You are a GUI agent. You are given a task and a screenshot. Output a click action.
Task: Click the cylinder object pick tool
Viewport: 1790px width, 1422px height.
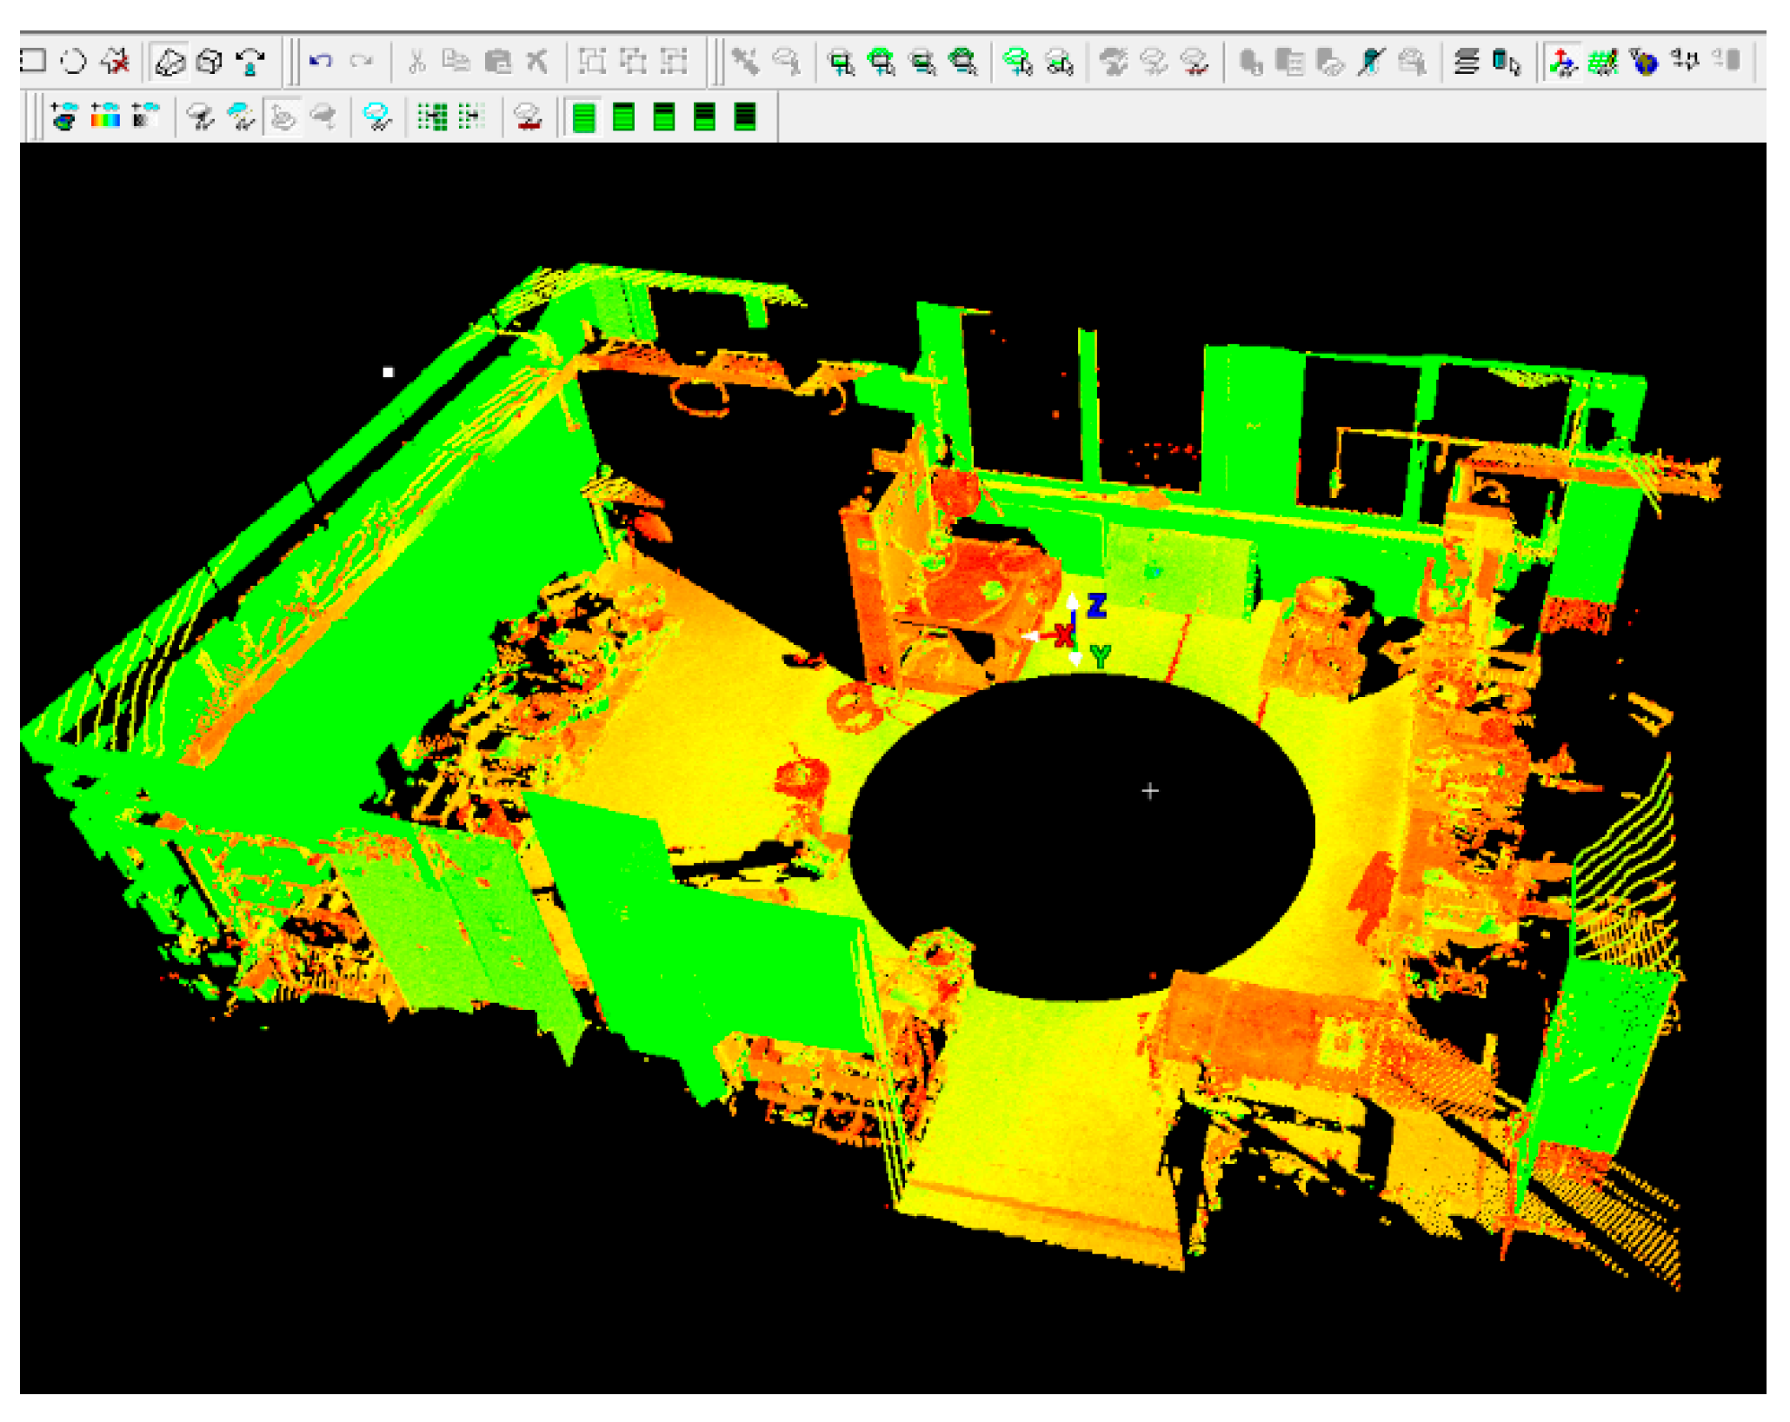[1506, 62]
